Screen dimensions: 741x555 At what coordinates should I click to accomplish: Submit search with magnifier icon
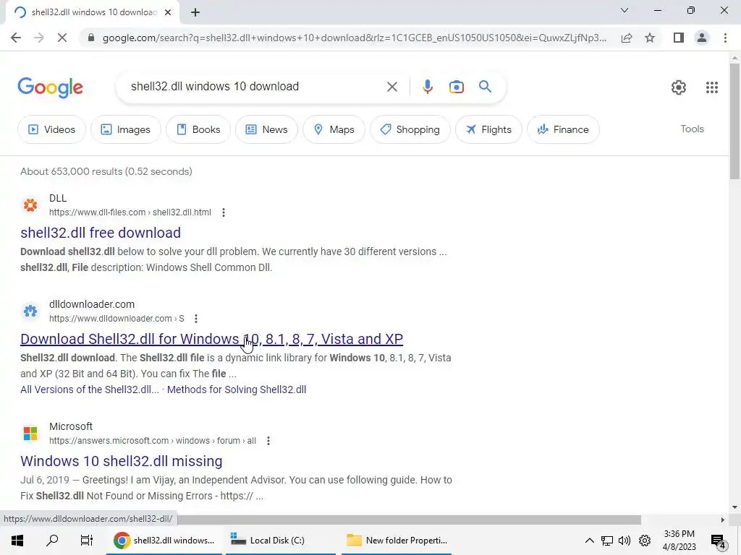485,87
